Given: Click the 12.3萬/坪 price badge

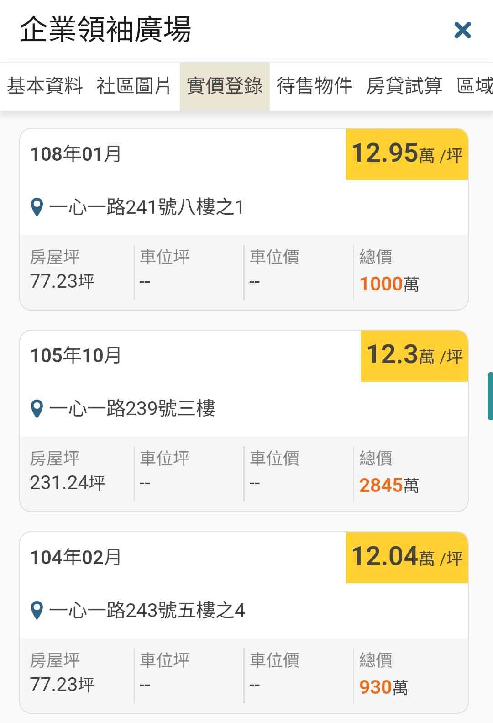Looking at the screenshot, I should click(x=414, y=356).
